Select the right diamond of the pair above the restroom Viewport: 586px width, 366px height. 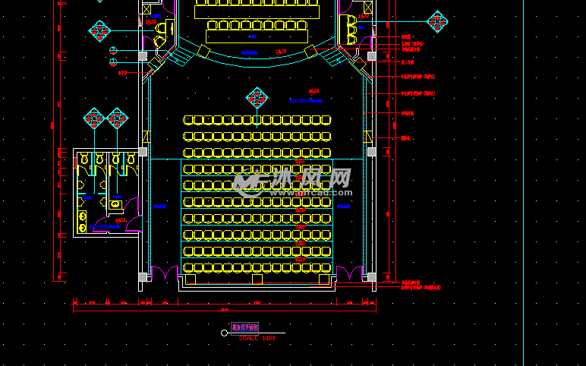pos(116,119)
